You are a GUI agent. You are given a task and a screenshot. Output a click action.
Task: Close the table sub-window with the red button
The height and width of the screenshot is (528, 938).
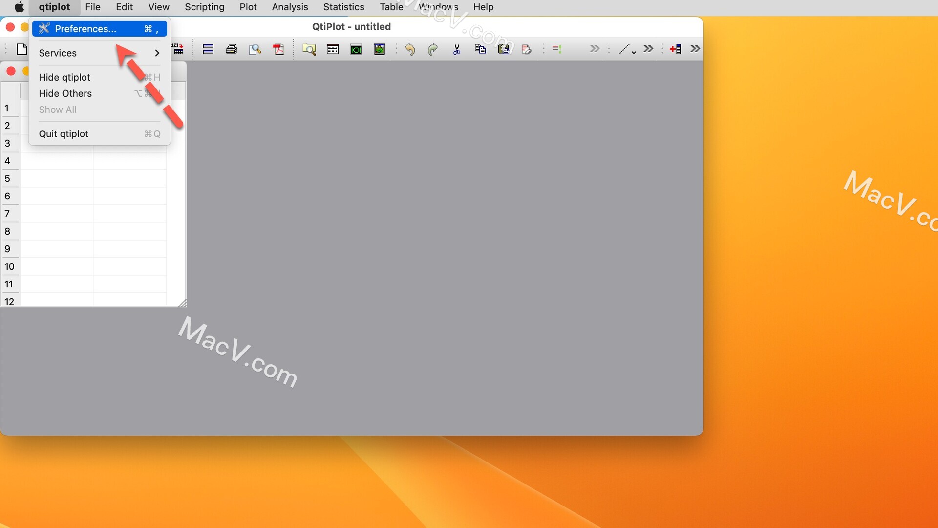(x=11, y=71)
